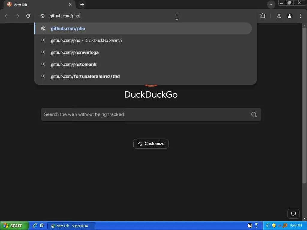Image resolution: width=307 pixels, height=230 pixels.
Task: Click the address bar with github.com/pho
Action: (x=145, y=16)
